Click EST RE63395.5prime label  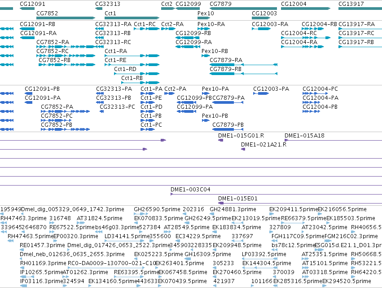click(x=136, y=272)
